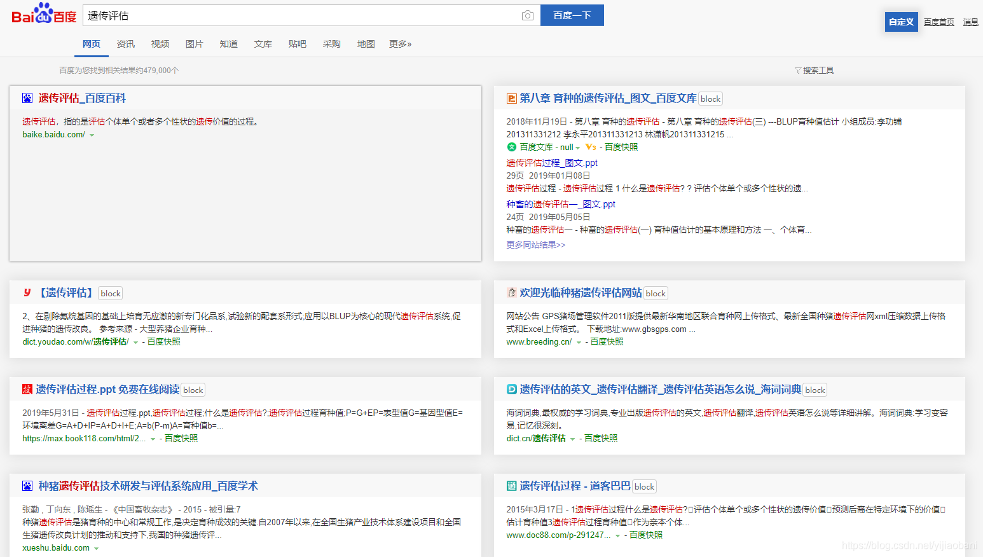Click the green 百度文库 verified icon
983x557 pixels.
[x=511, y=147]
